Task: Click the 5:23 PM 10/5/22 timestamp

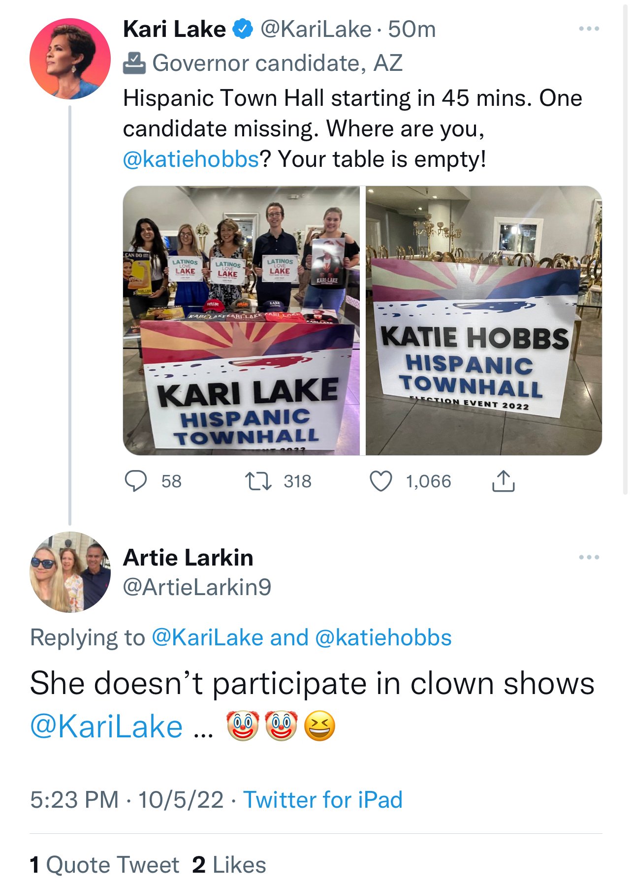Action: pyautogui.click(x=126, y=799)
